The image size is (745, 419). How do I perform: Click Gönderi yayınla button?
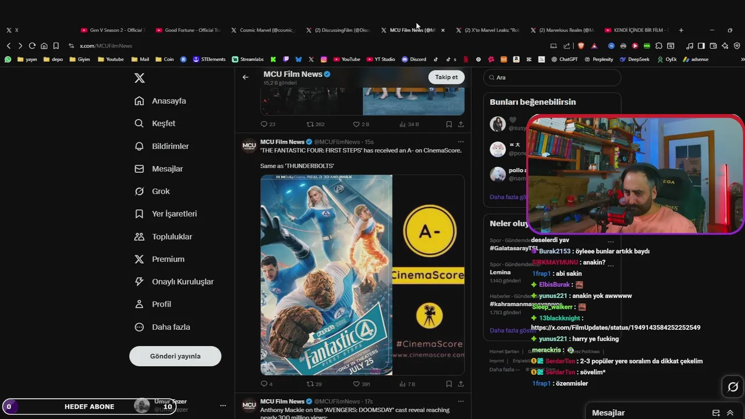coord(175,356)
